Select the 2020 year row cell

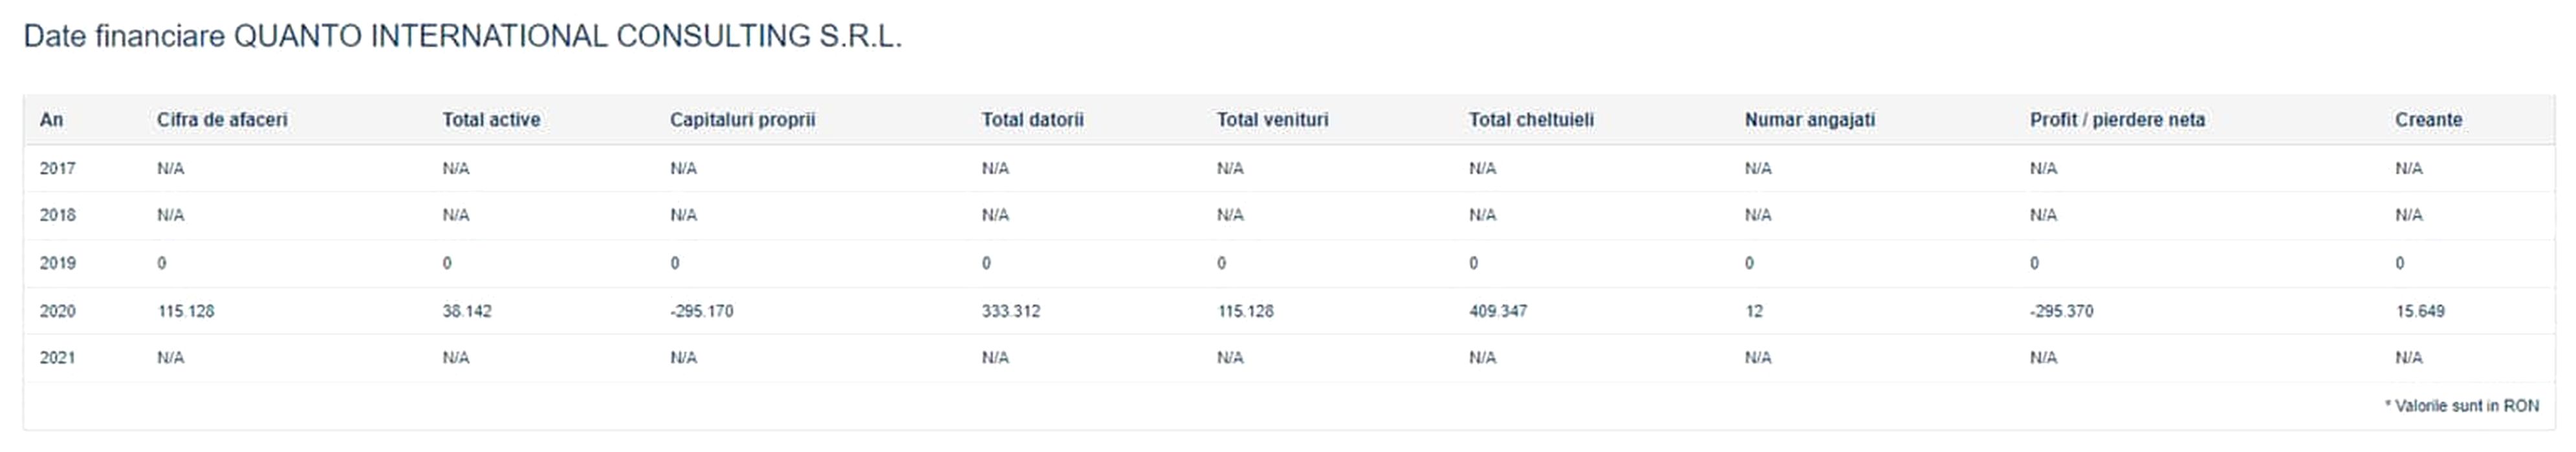57,311
